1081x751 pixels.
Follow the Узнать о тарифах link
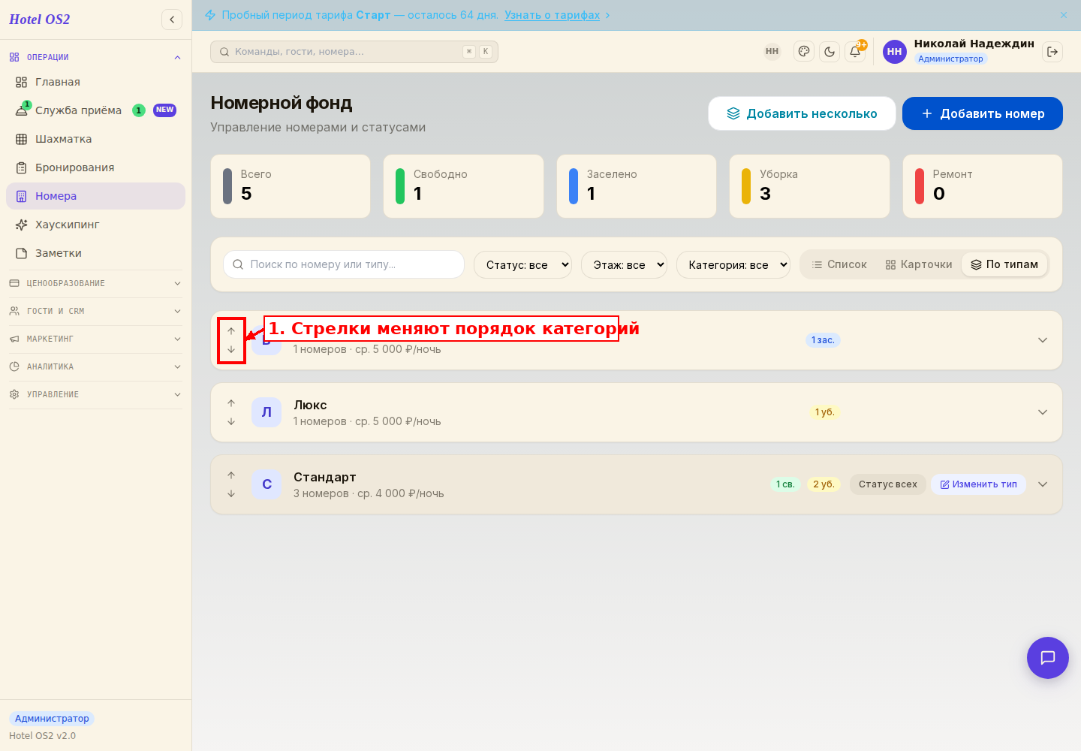coord(552,15)
